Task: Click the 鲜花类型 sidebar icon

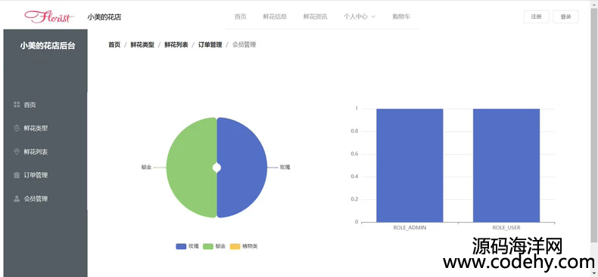Action: [17, 128]
